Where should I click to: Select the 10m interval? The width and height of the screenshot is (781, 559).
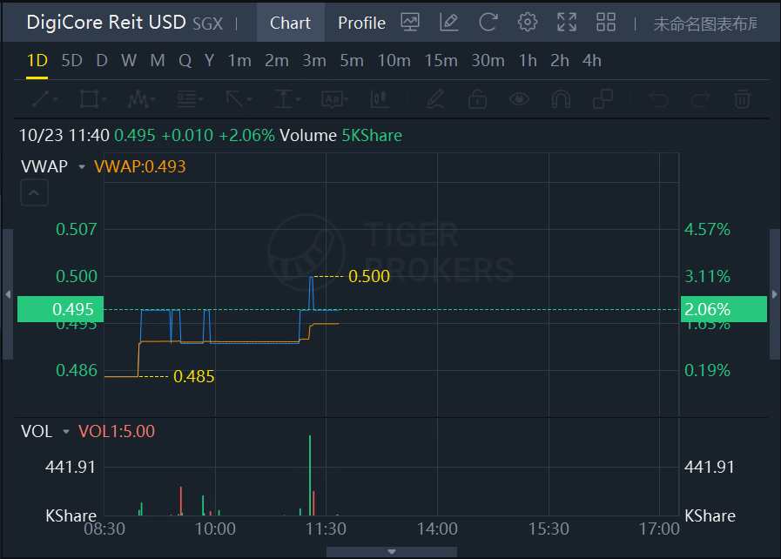[x=394, y=61]
